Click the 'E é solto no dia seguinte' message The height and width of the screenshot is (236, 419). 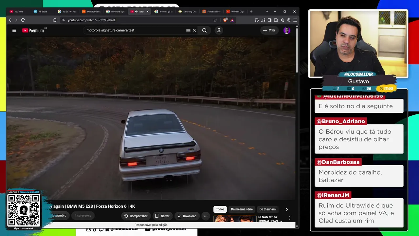[359, 106]
